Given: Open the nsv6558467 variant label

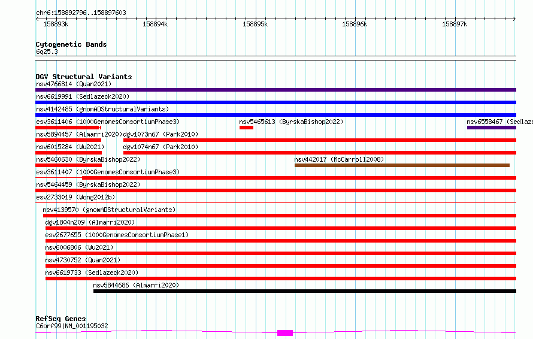Looking at the screenshot, I should coord(499,122).
